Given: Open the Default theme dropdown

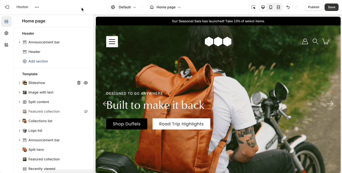Looking at the screenshot, I should (123, 7).
